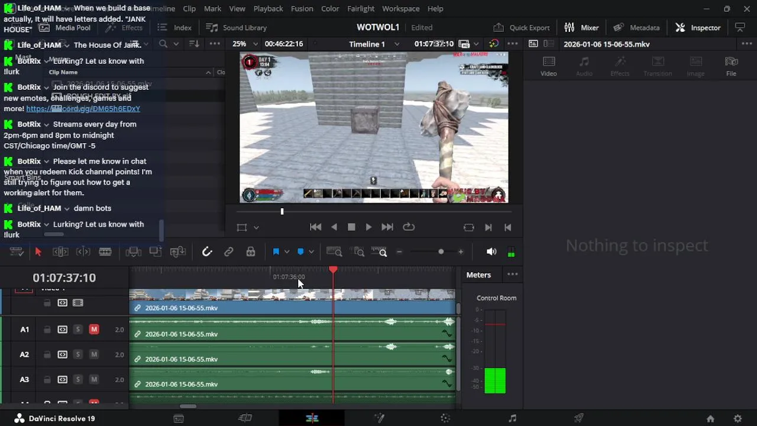This screenshot has height=426, width=757.
Task: Expand the flag color dropdown arrow
Action: pyautogui.click(x=287, y=252)
